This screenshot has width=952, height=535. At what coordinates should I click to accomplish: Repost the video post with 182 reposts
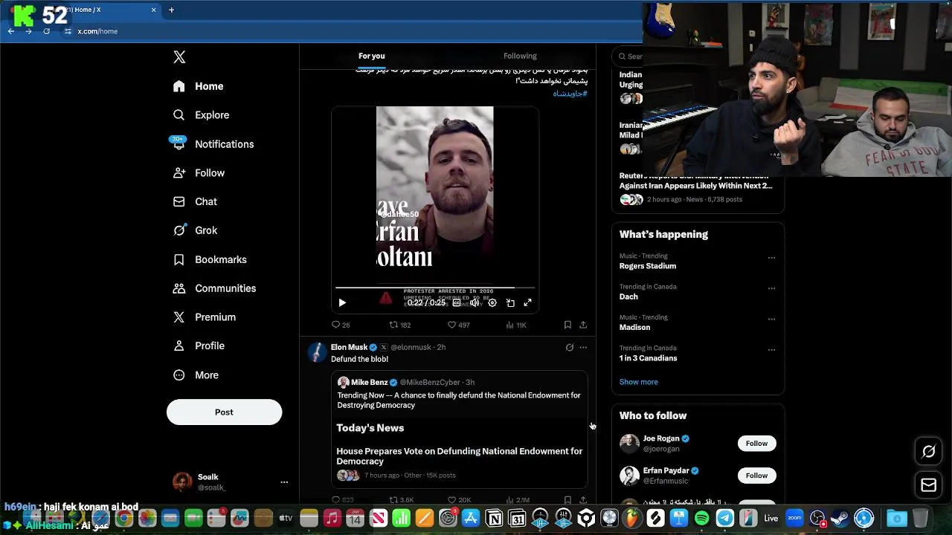400,325
